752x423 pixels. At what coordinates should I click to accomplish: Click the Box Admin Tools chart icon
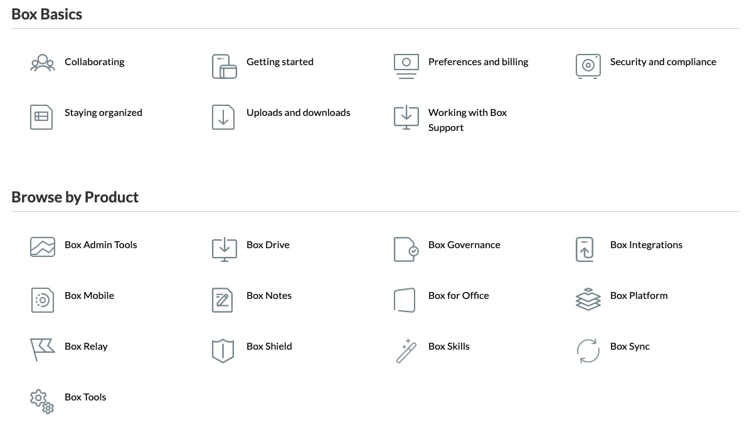pyautogui.click(x=42, y=247)
